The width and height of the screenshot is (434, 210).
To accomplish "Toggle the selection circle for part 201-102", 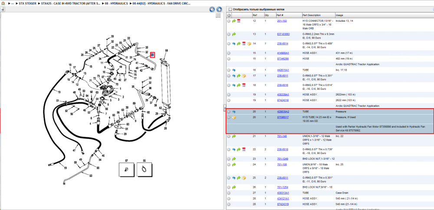I will pyautogui.click(x=229, y=21).
